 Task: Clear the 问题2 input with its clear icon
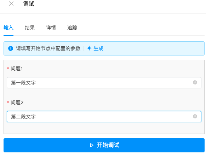[195, 116]
